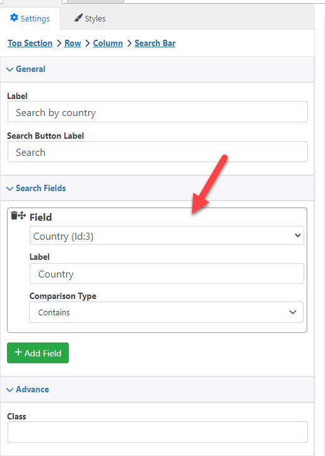Switch to the Settings tab
Viewport: 325px width, 456px height.
point(30,18)
